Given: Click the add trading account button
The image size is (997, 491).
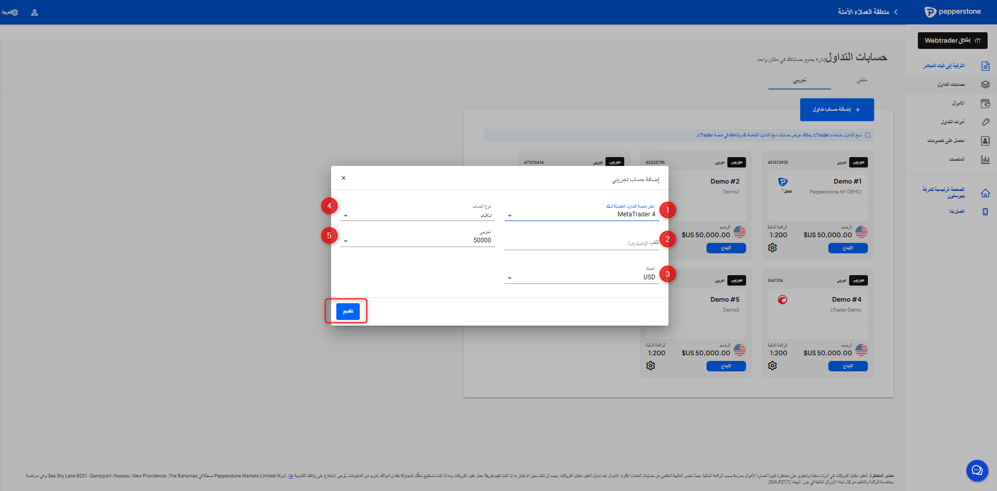Looking at the screenshot, I should coord(837,110).
